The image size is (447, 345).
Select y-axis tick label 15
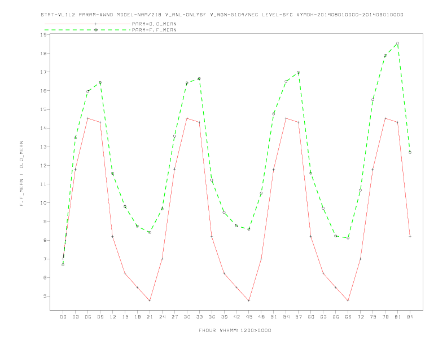click(x=43, y=109)
